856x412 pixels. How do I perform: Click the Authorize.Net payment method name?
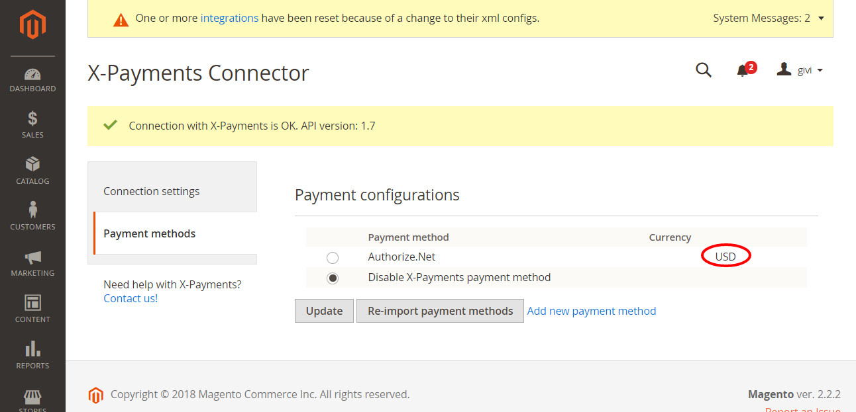click(401, 257)
